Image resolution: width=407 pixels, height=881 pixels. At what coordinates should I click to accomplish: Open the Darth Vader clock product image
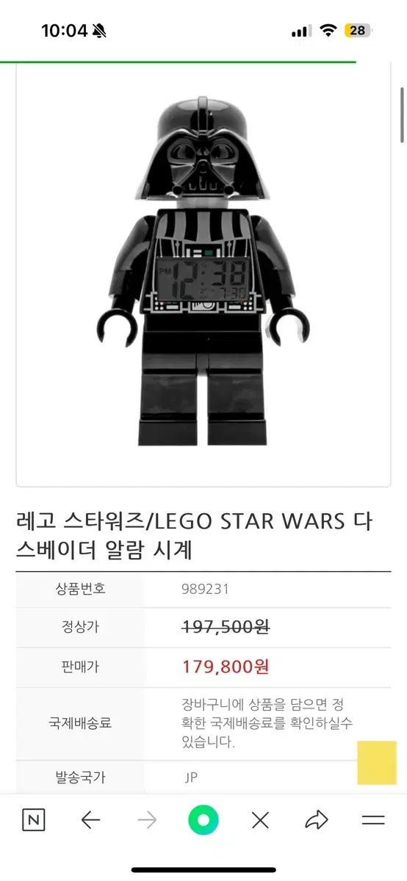(203, 272)
